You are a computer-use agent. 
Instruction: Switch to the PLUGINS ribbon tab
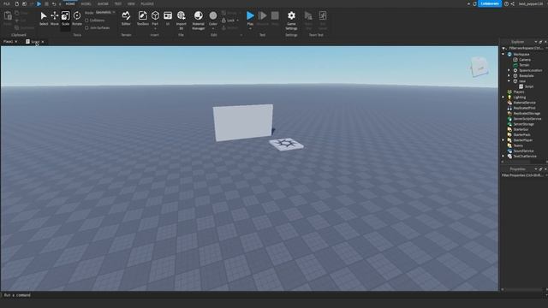[x=147, y=3]
